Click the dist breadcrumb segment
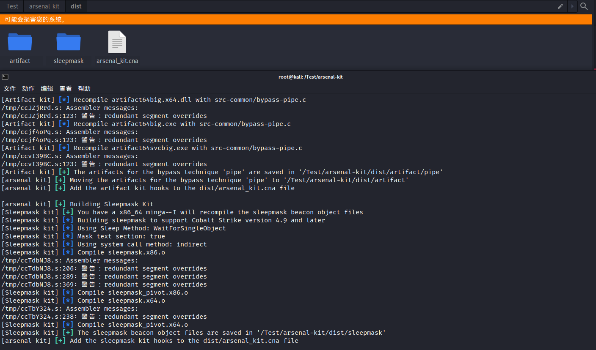 pyautogui.click(x=76, y=6)
